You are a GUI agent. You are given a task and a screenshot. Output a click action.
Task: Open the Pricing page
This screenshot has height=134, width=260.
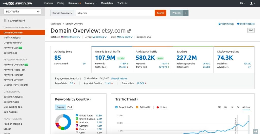point(61,3)
